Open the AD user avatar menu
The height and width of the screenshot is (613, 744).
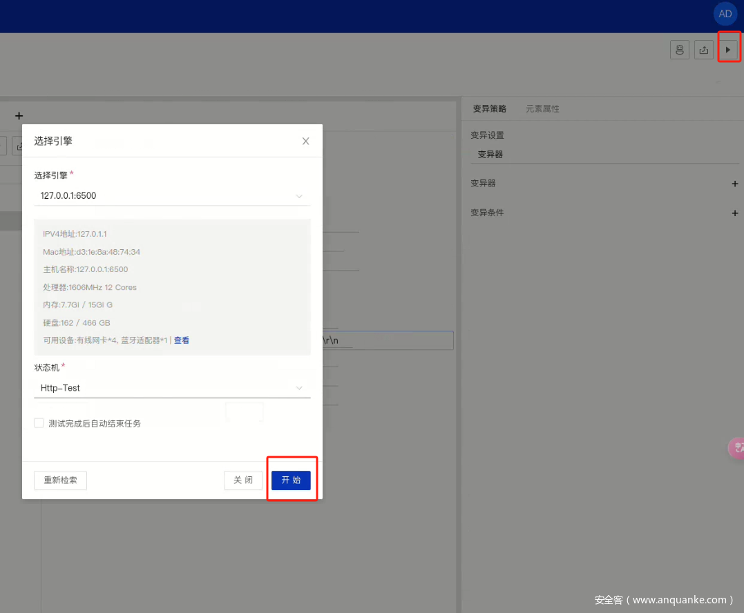tap(725, 14)
